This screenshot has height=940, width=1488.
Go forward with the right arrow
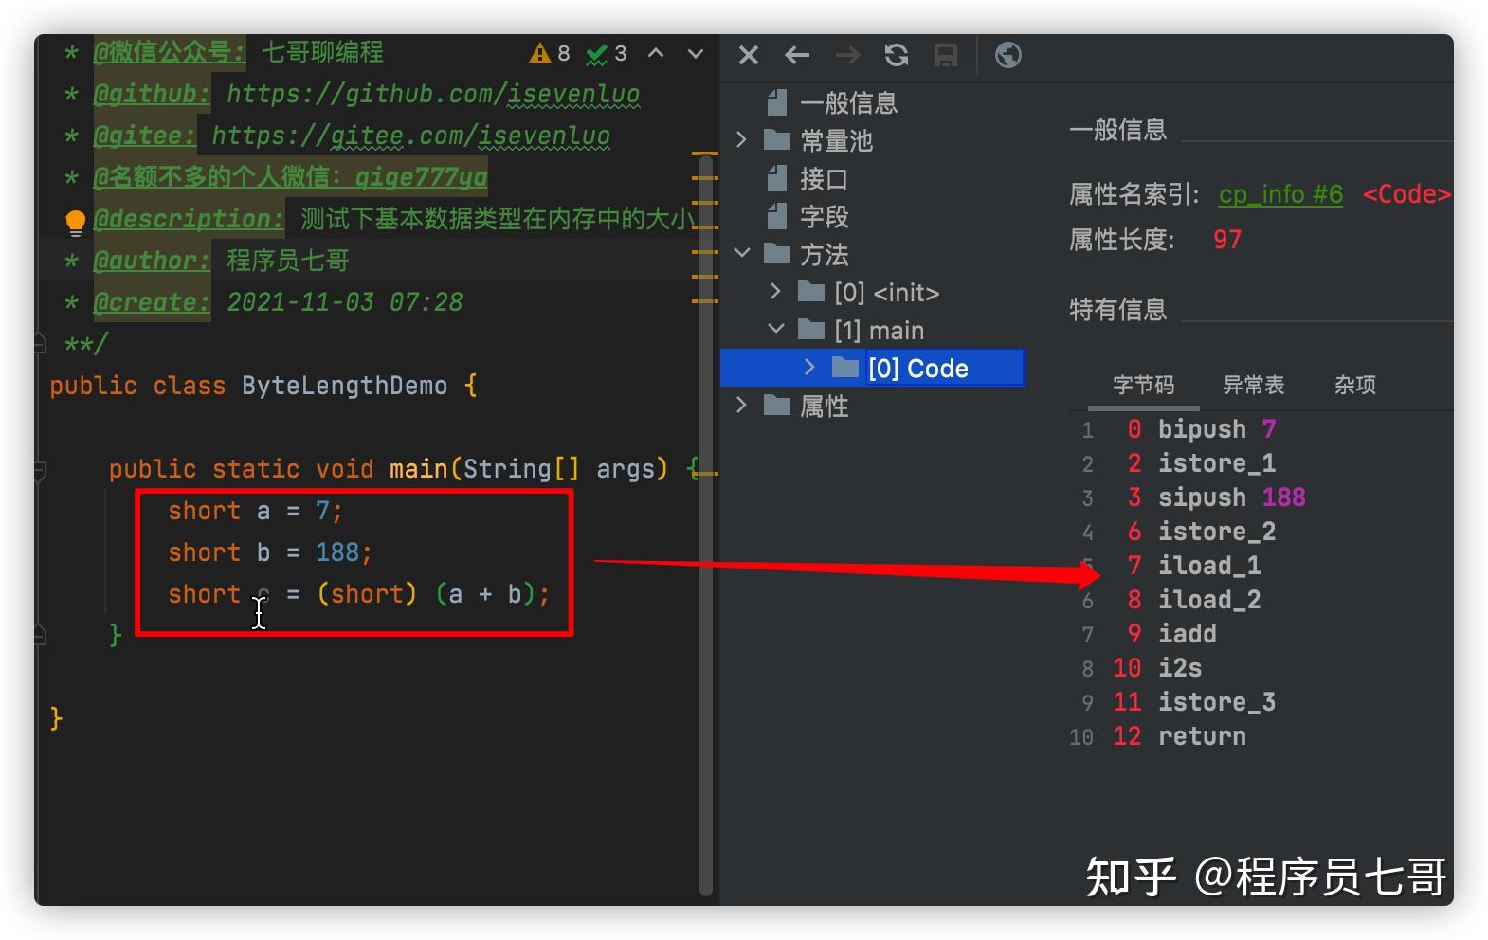pyautogui.click(x=847, y=56)
